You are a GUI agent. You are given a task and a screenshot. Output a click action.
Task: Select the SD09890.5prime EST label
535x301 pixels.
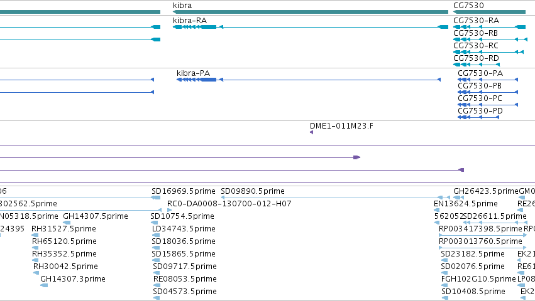coord(253,191)
